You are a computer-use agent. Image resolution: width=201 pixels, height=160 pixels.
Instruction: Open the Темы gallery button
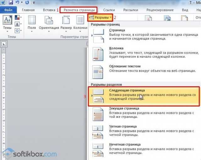[x=7, y=24]
